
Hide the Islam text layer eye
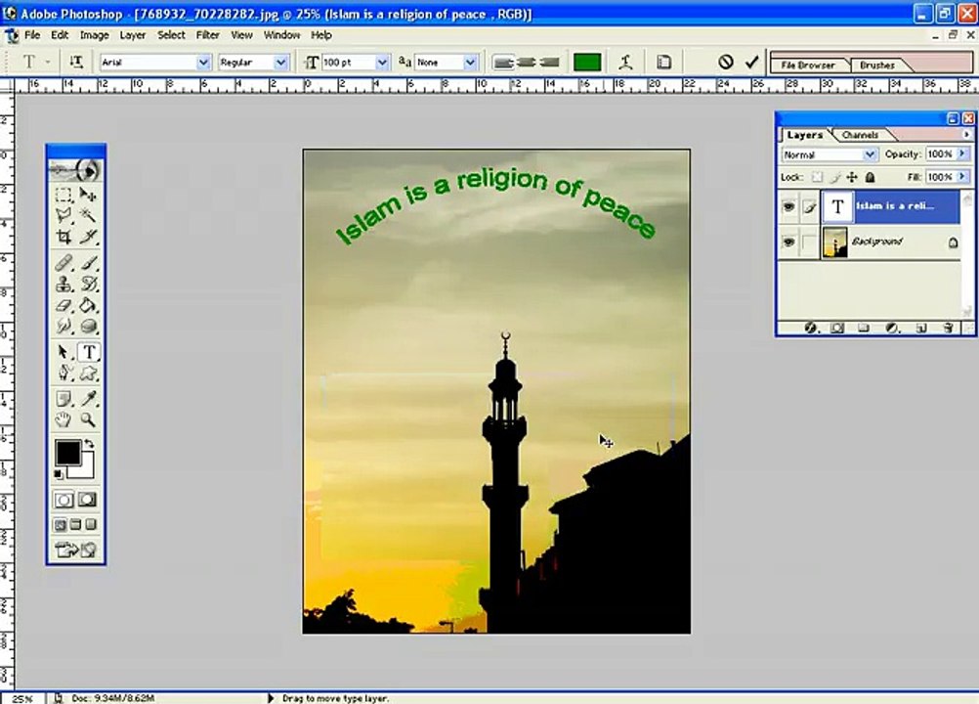tap(789, 206)
